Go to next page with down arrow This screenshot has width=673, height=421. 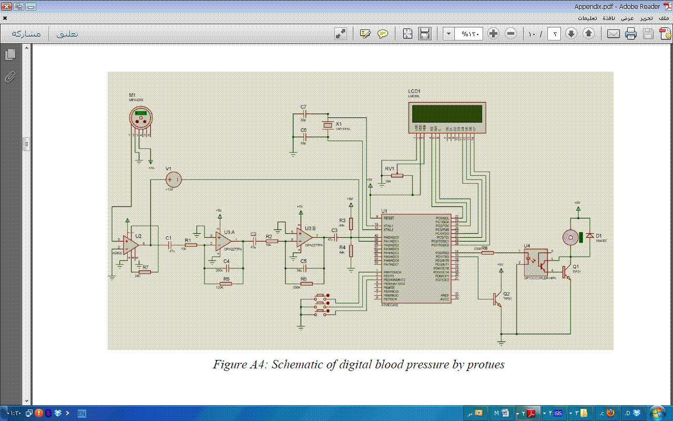pos(572,34)
